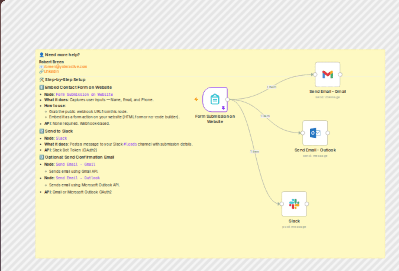Click '1 item' label on Slack connection
Image resolution: width=399 pixels, height=271 pixels.
[255, 151]
